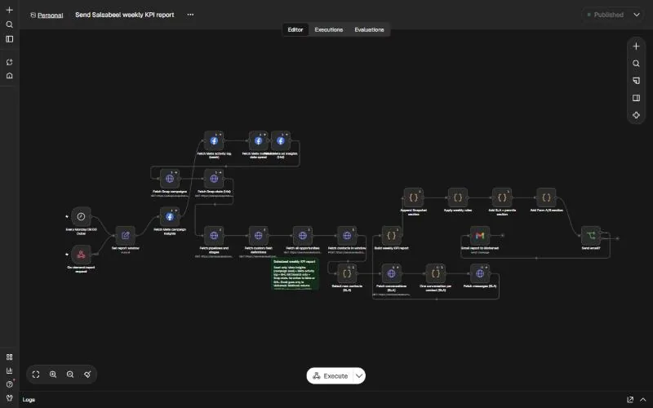Select the 'Fetch custom field definitions' node
Viewport: 653px width, 408px height.
tap(258, 236)
